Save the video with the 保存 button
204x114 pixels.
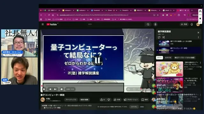click(145, 100)
